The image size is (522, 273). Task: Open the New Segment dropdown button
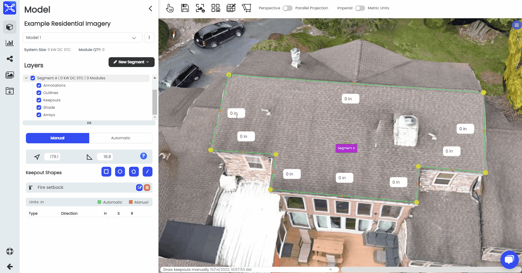point(131,62)
